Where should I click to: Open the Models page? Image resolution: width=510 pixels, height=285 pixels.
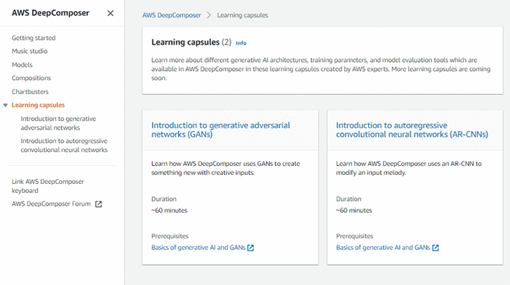(x=22, y=65)
